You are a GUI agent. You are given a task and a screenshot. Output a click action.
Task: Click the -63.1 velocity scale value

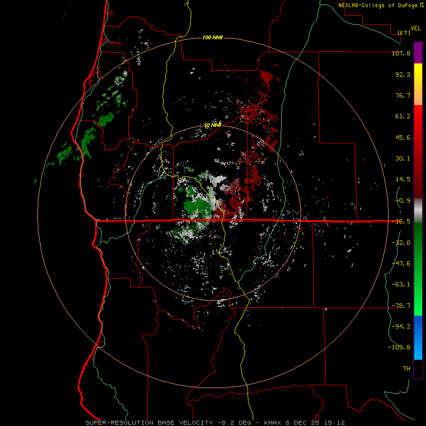(401, 284)
